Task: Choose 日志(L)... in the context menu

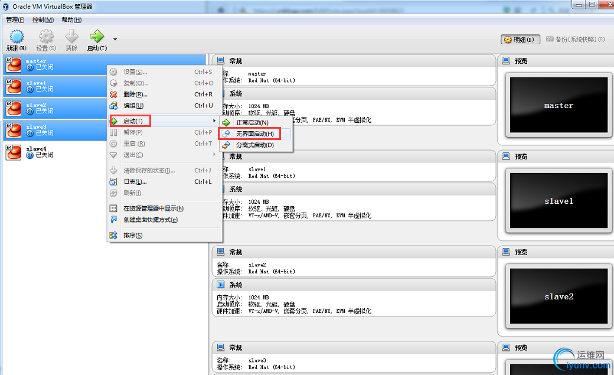Action: click(165, 182)
